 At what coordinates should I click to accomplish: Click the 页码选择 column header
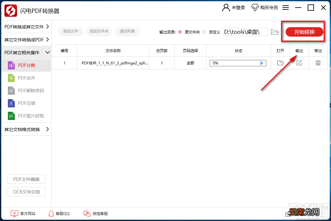click(x=190, y=51)
